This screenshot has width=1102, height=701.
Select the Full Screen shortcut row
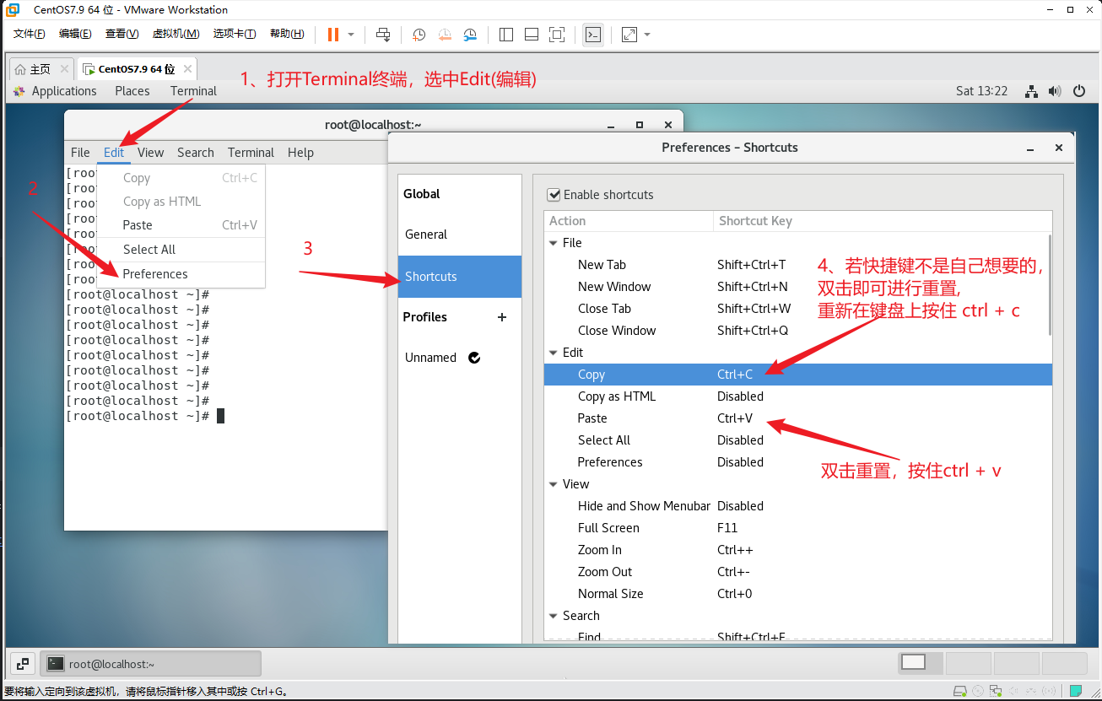797,528
